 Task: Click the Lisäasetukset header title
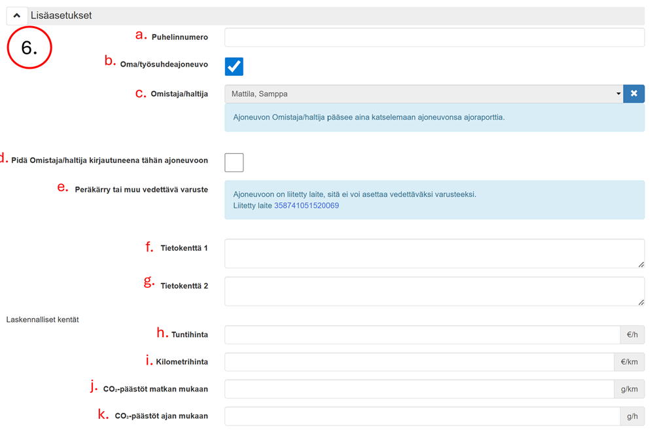62,16
